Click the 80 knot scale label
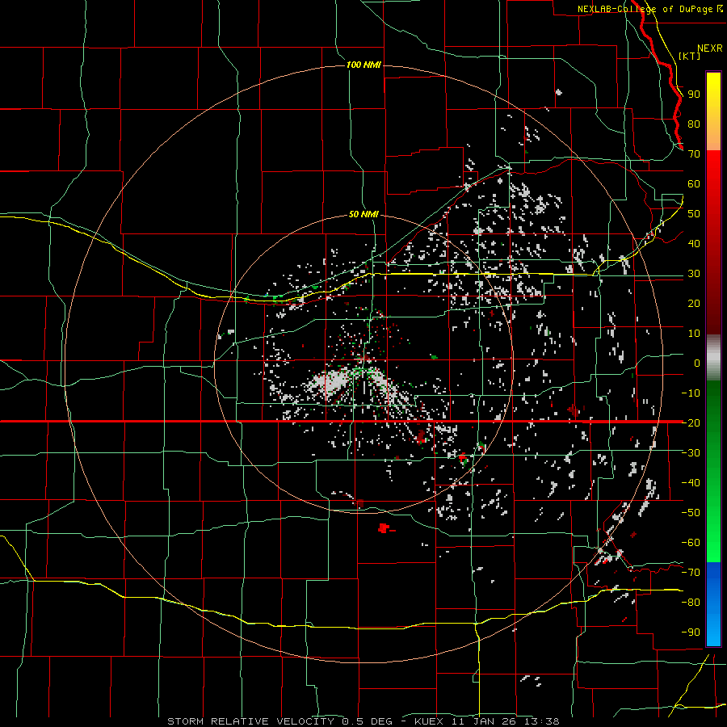 click(694, 124)
